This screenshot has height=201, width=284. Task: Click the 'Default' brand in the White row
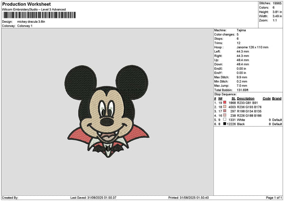point(277,120)
